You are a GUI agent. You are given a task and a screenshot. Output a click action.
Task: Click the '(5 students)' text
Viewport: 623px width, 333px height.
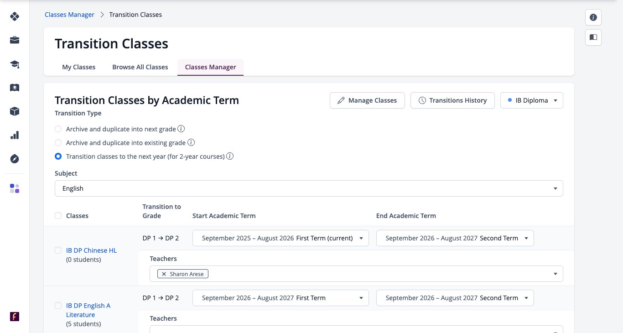83,324
